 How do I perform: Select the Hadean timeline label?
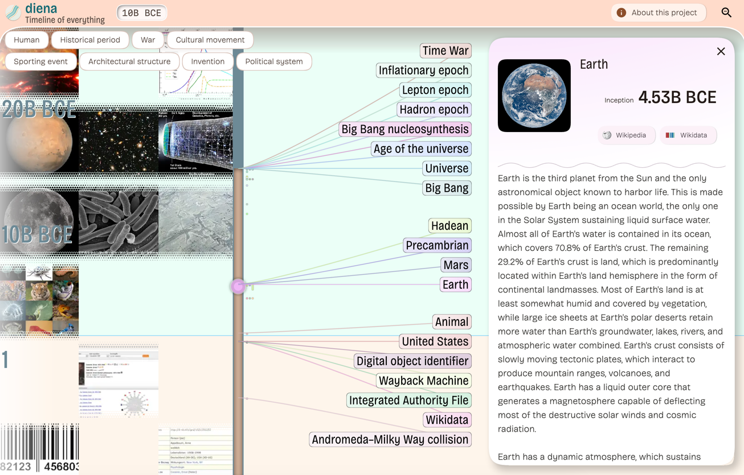click(x=450, y=226)
